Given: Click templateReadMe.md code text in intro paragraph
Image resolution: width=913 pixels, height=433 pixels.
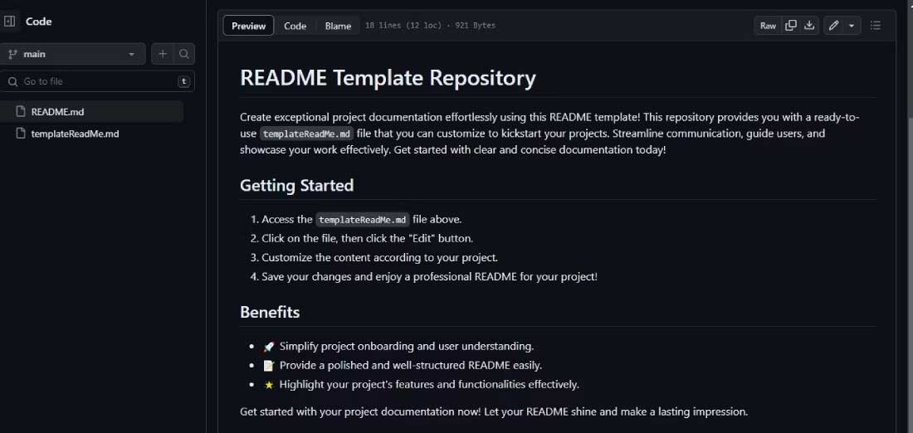Looking at the screenshot, I should (306, 134).
